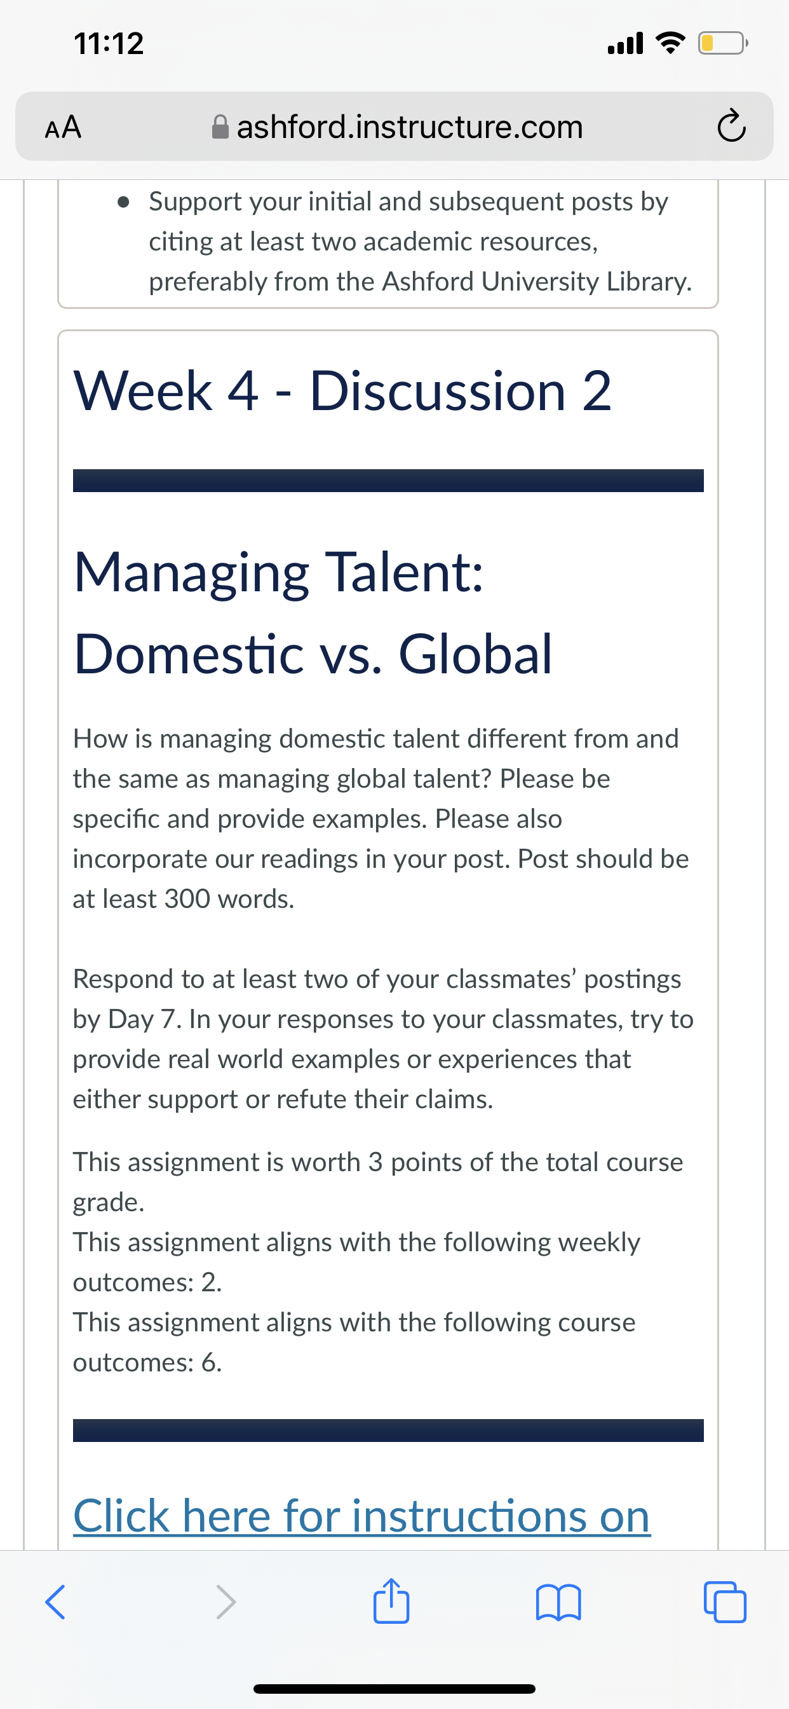The width and height of the screenshot is (789, 1709).
Task: Open the Bookmarks book icon
Action: (x=558, y=1603)
